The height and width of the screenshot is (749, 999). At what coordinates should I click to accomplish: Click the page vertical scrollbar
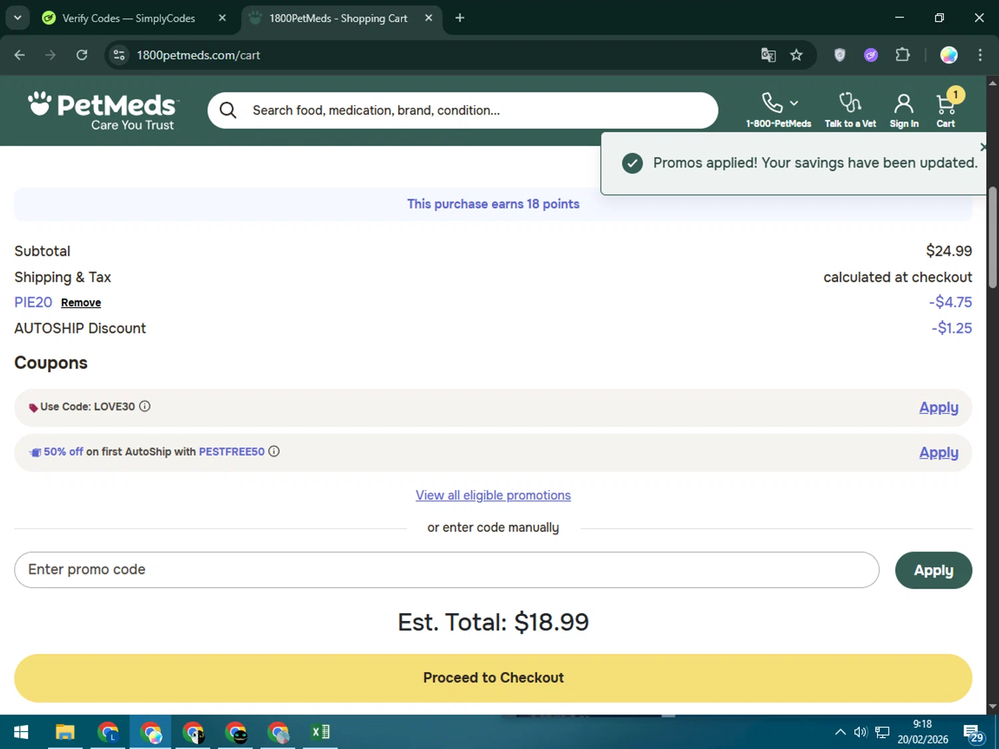[x=992, y=238]
